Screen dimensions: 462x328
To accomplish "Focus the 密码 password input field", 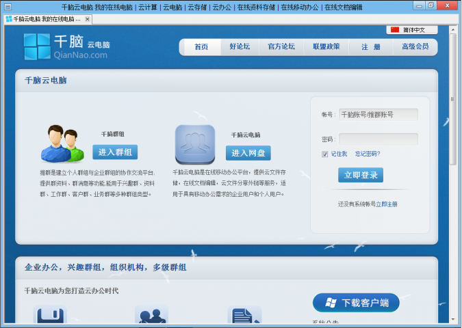I will point(378,139).
